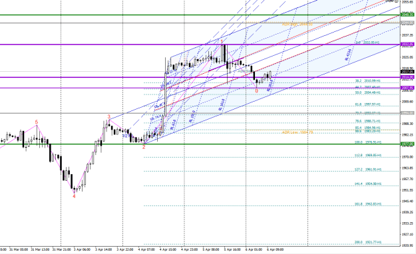Click the 4 Apr 07:00 time axis label
Screen dimensions: 416x254
[x=146, y=249]
